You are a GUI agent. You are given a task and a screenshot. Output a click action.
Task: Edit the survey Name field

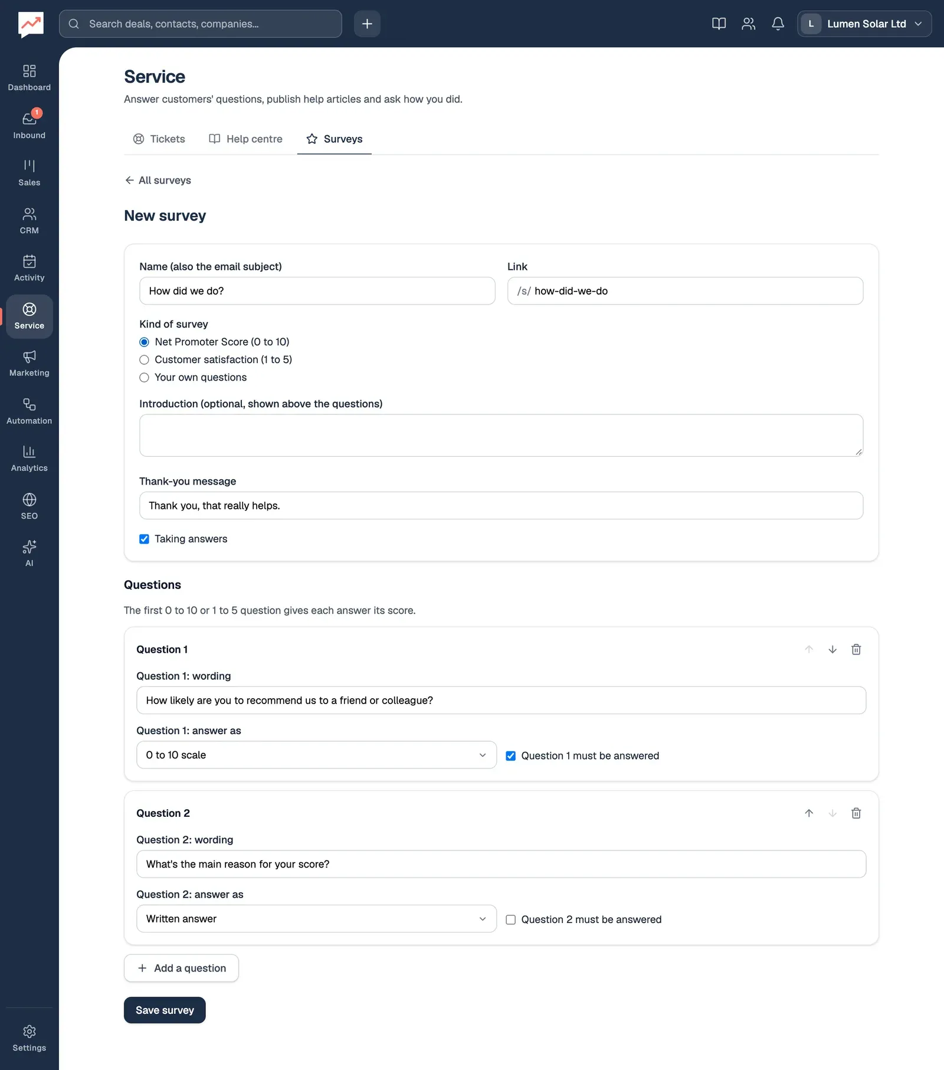pyautogui.click(x=317, y=291)
